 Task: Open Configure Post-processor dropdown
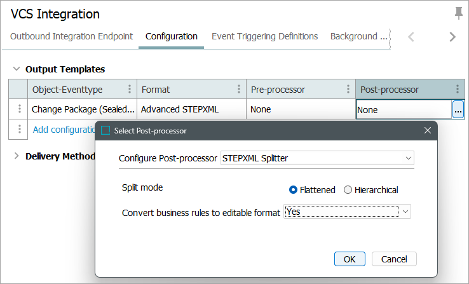coord(407,158)
